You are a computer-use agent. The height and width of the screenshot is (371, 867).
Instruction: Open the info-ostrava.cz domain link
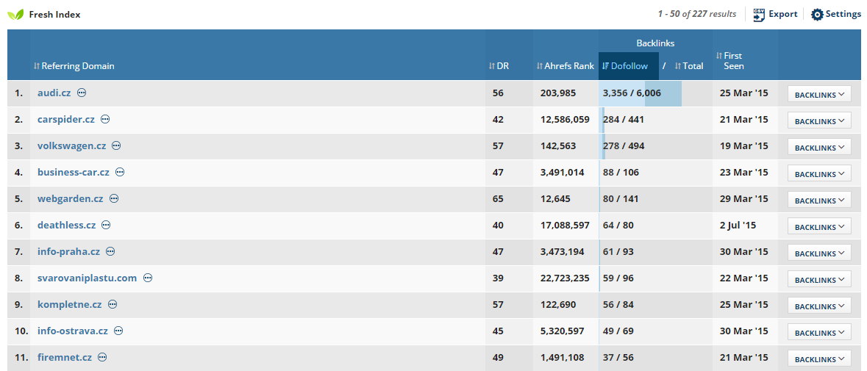[x=73, y=331]
